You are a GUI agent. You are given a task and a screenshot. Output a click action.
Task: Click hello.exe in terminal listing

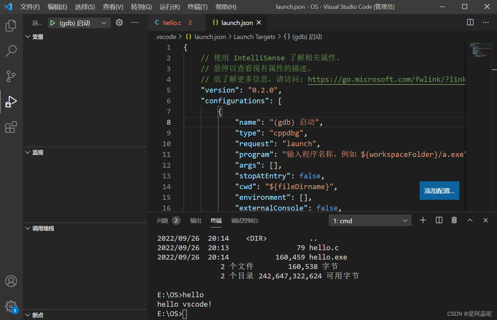click(x=328, y=257)
